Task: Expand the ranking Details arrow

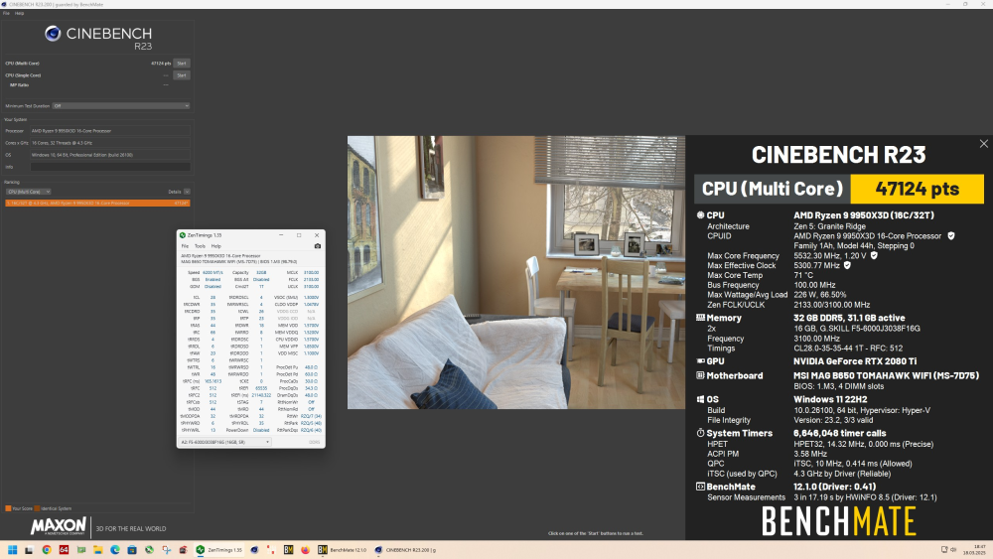Action: coord(186,191)
